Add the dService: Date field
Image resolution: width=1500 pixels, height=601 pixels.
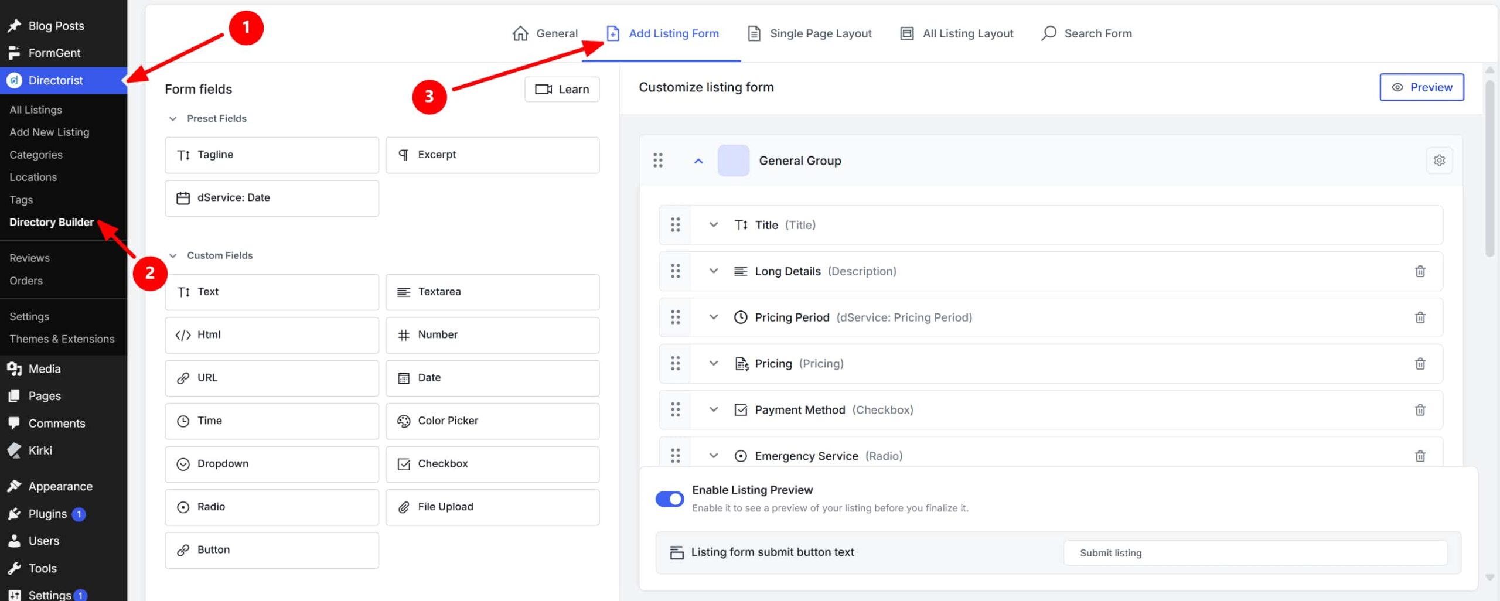272,198
